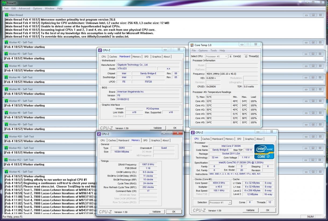Click the Intel Core i7 logo badge
Viewport: 328px width, 221px height.
(x=264, y=152)
